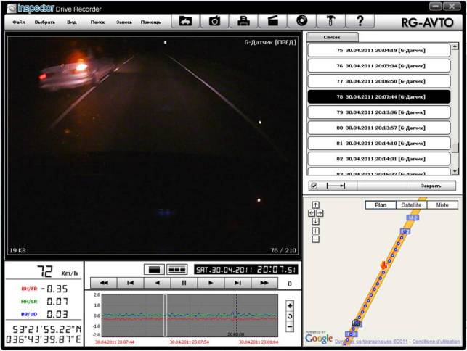This screenshot has height=351, width=467.
Task: Click the disc backup toolbar icon
Action: point(301,22)
